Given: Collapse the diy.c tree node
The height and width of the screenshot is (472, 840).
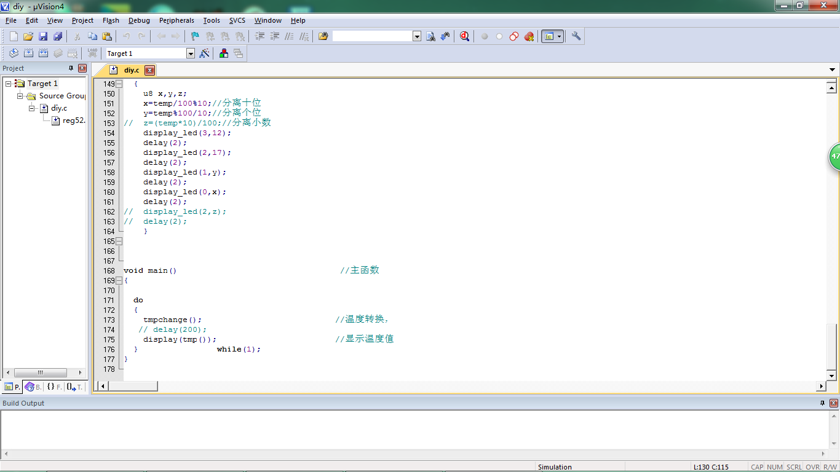Looking at the screenshot, I should [x=32, y=108].
